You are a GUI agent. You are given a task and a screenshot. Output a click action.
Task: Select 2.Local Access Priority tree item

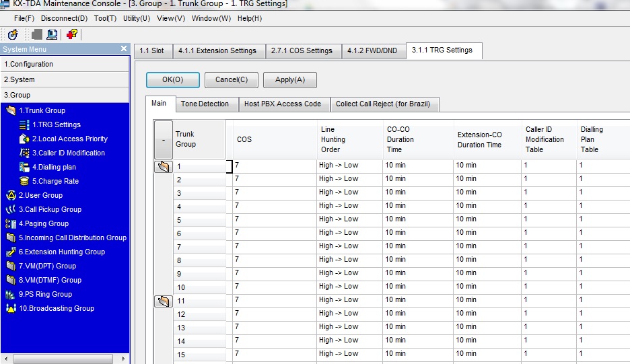coord(70,139)
